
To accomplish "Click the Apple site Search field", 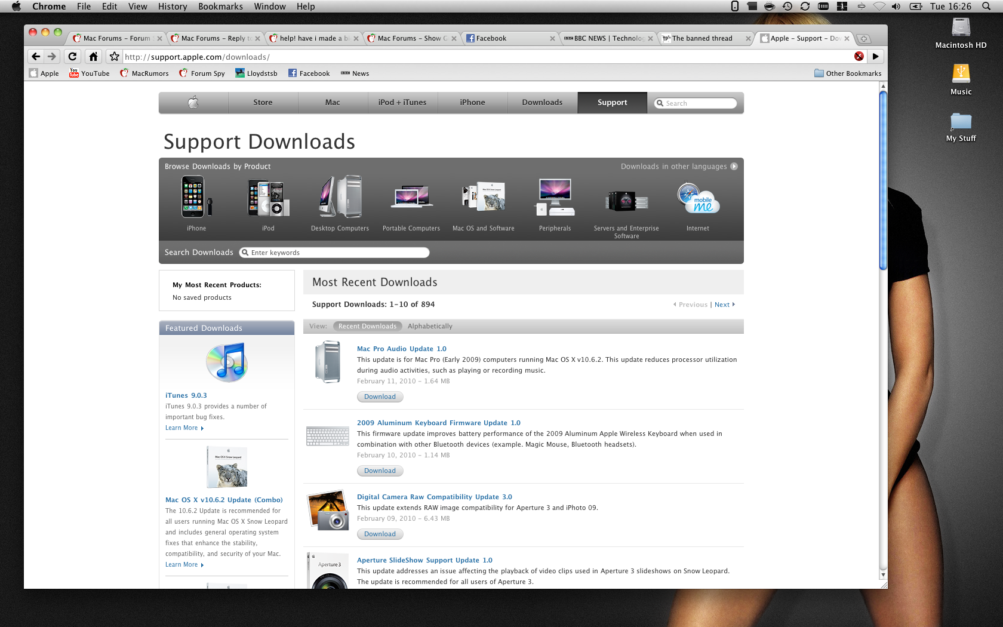I will tap(696, 103).
